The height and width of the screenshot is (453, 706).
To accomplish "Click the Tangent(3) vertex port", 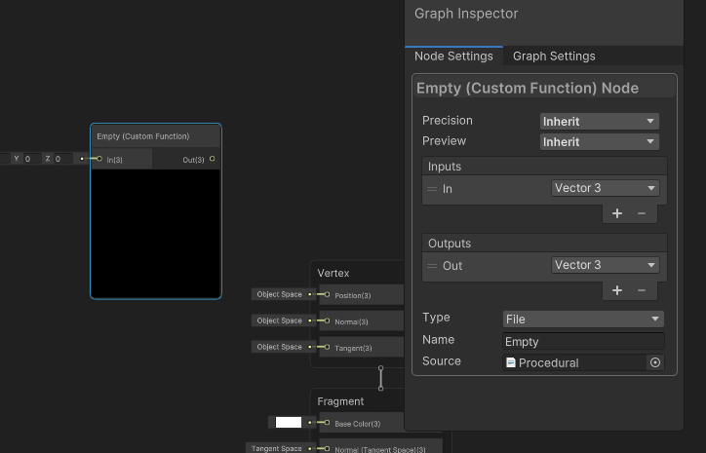I will tap(327, 347).
